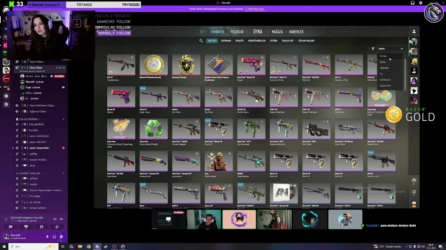Filter inventory by EKİPMAN
446x250 pixels.
[x=226, y=41]
